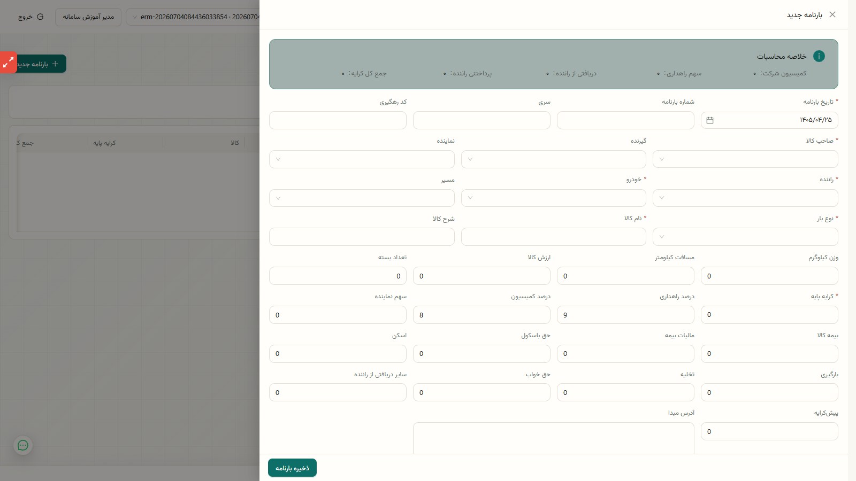Click دریافتی از راننده summary text
Image resolution: width=856 pixels, height=481 pixels.
[575, 73]
